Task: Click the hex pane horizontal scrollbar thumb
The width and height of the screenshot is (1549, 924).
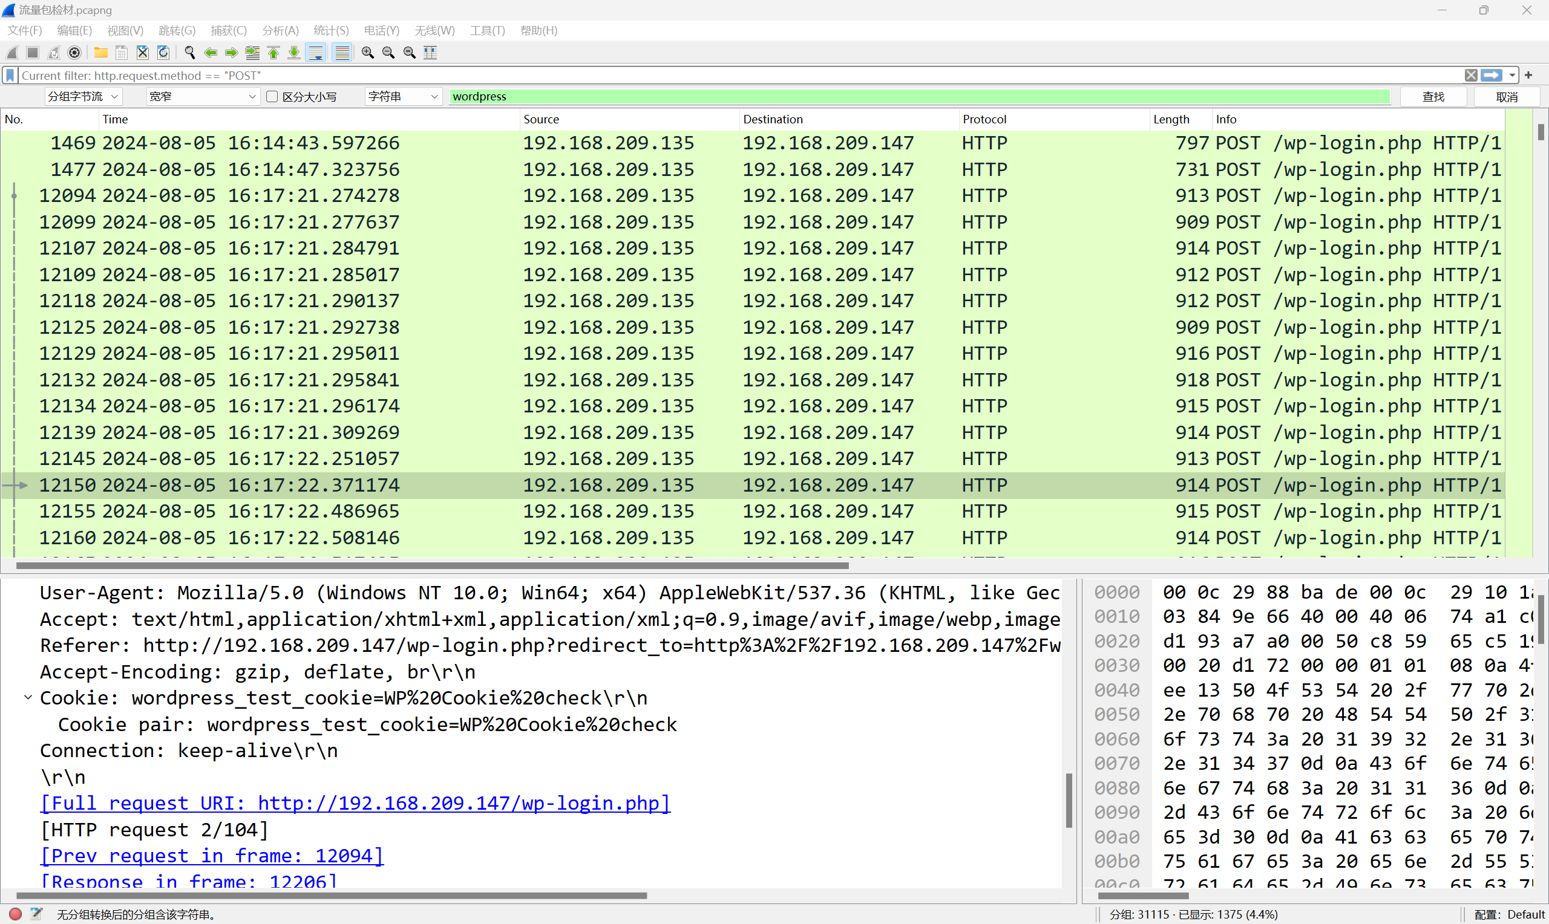Action: coord(1143,896)
